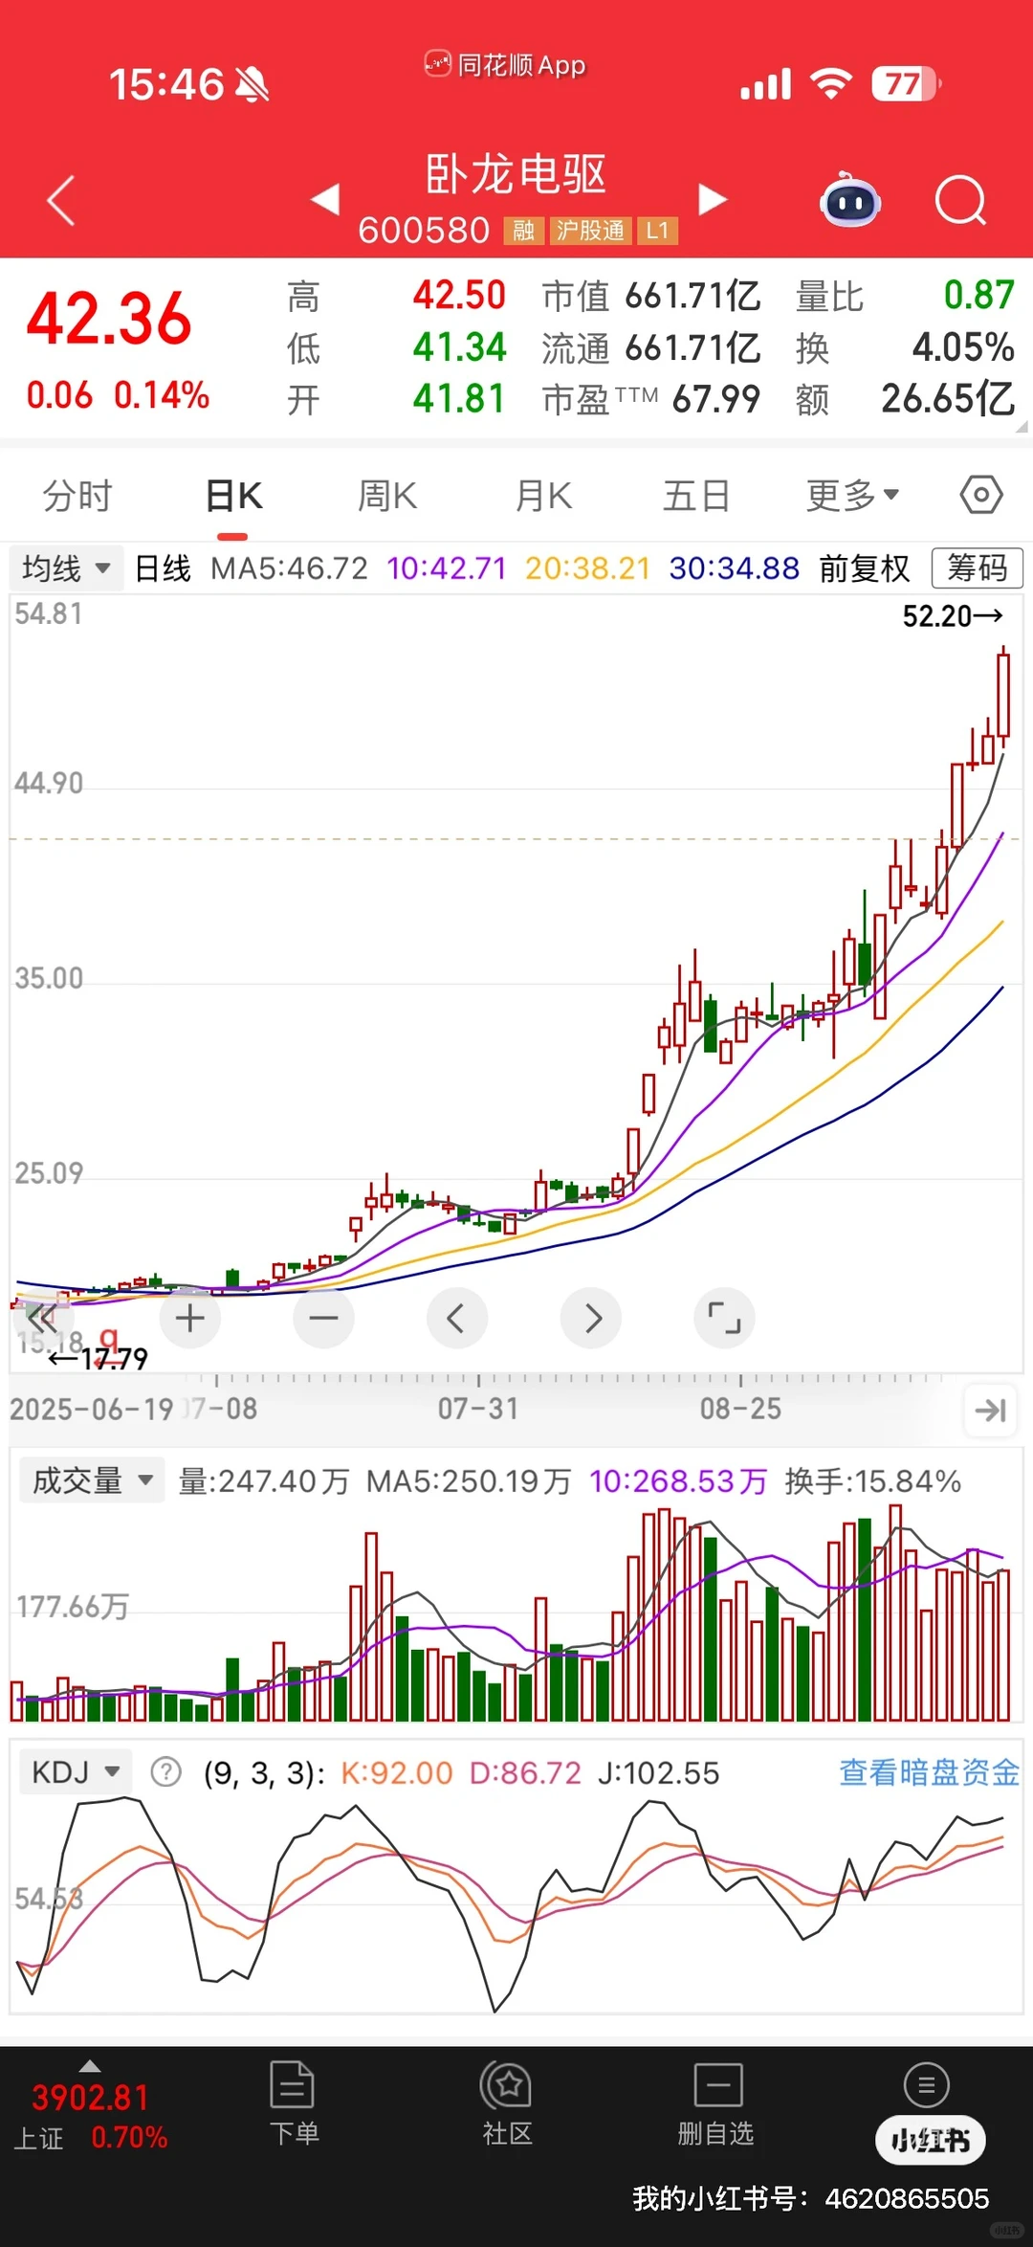The height and width of the screenshot is (2247, 1033).
Task: Open KDJ indicator dropdown
Action: pos(76,1772)
